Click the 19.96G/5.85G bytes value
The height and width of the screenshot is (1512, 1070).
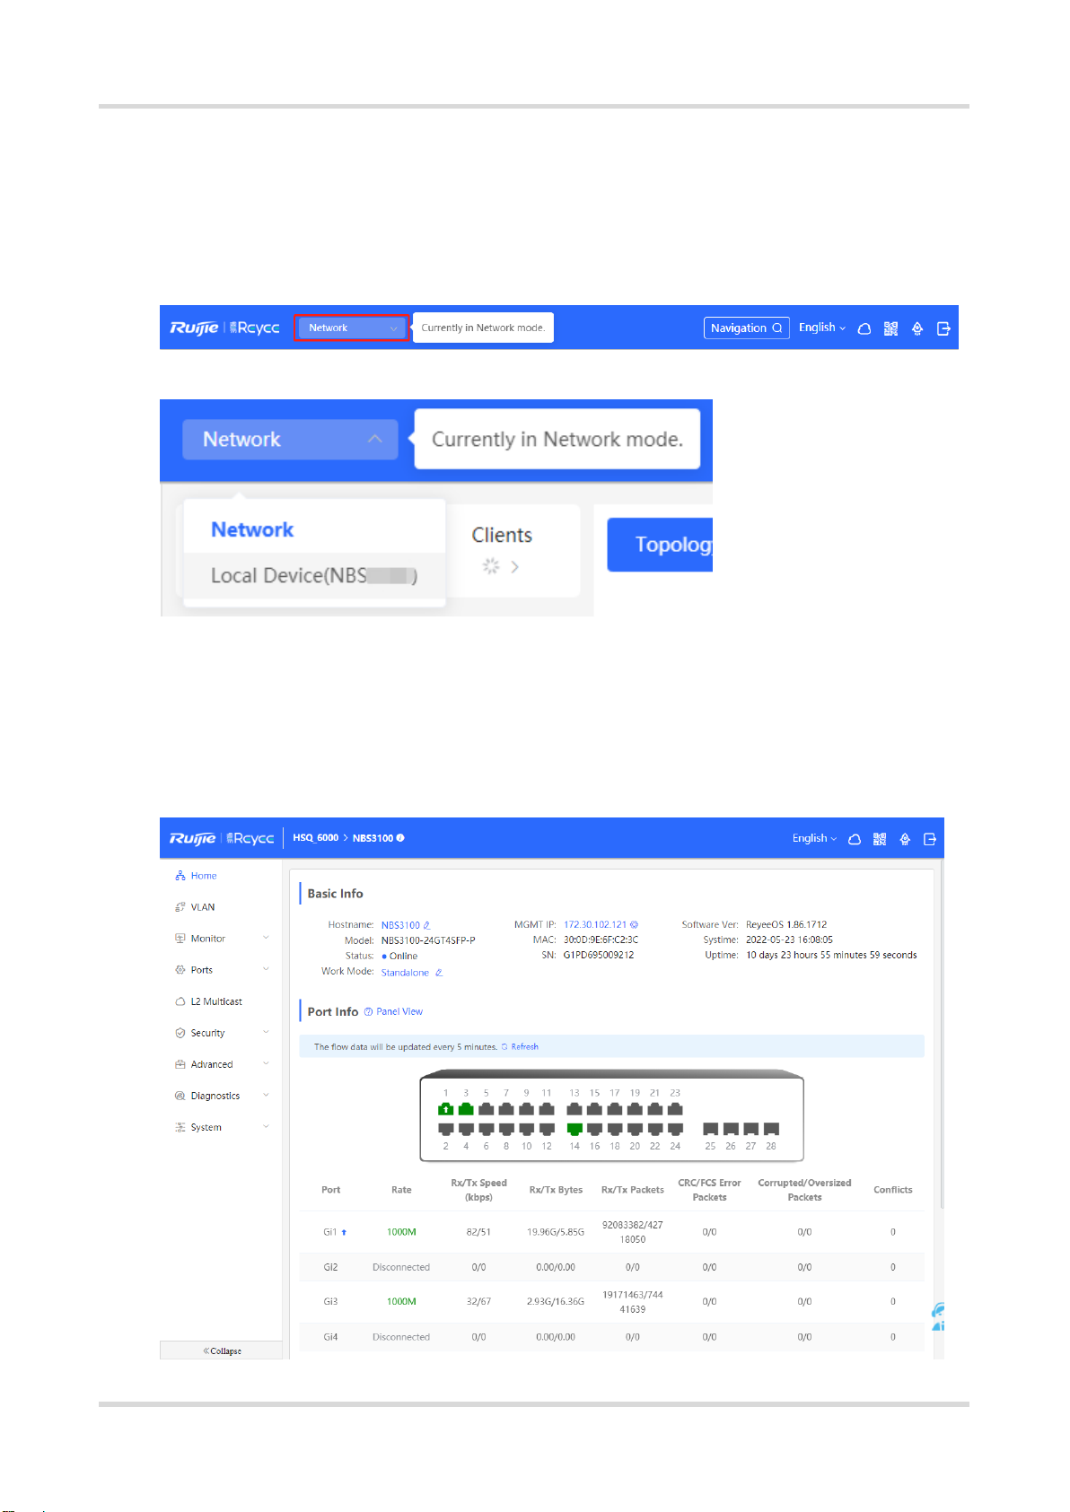(556, 1232)
